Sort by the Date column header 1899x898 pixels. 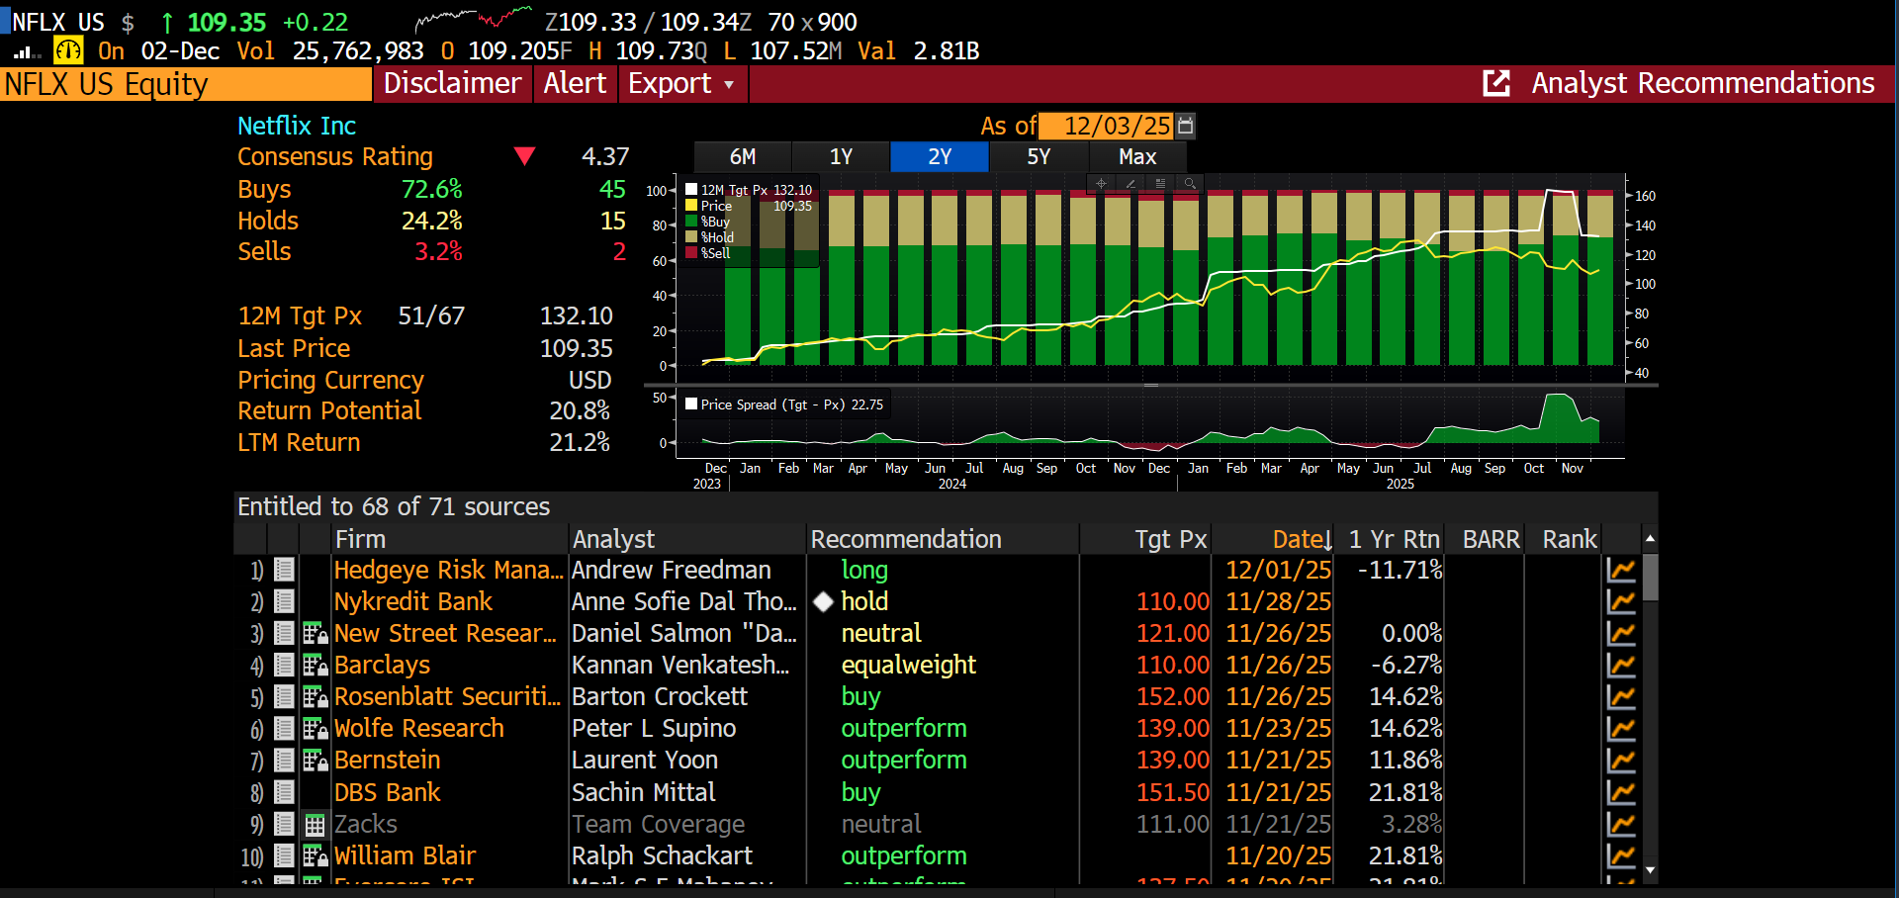tap(1301, 539)
